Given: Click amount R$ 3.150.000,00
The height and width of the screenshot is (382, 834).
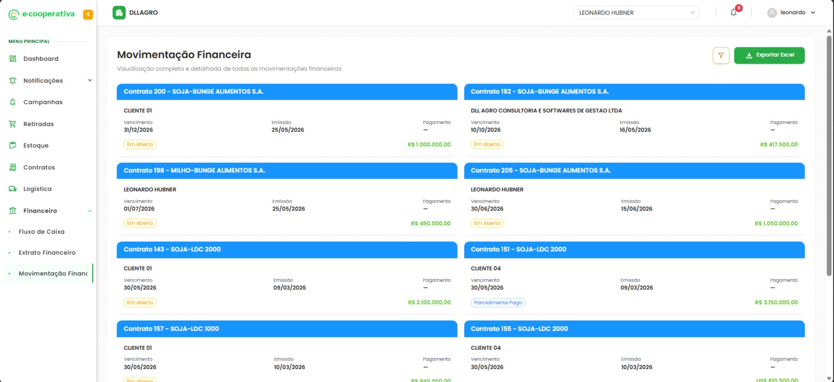Looking at the screenshot, I should [777, 303].
